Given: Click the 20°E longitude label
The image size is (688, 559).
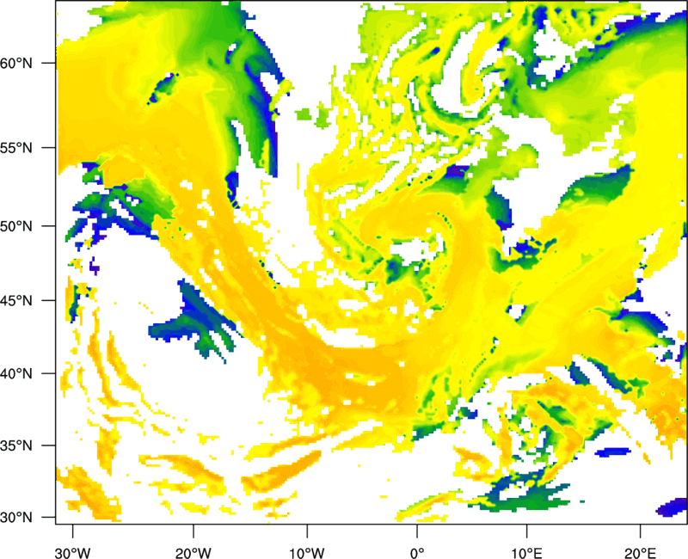Looking at the screenshot, I should (640, 553).
